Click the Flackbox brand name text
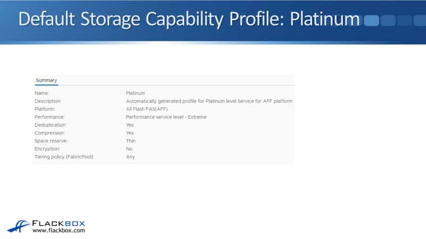Image resolution: width=426 pixels, height=239 pixels. 59,223
